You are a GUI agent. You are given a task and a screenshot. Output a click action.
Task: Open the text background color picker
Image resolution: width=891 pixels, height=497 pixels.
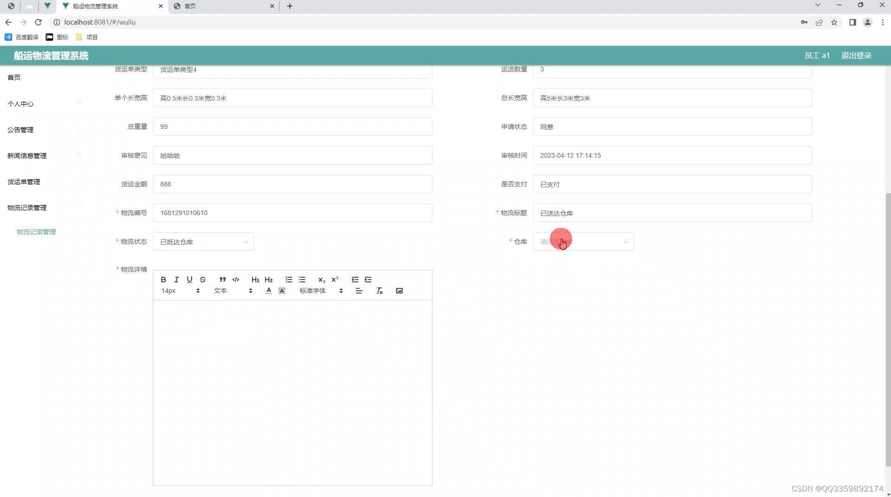tap(282, 291)
